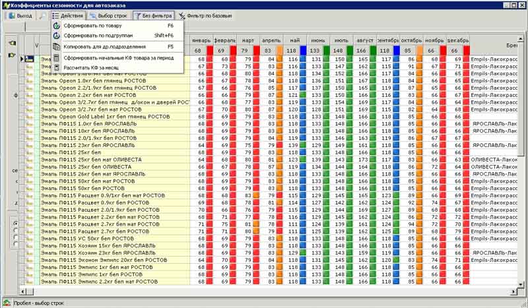The height and width of the screenshot is (308, 528).
Task: Click the март column header
Action: point(248,40)
